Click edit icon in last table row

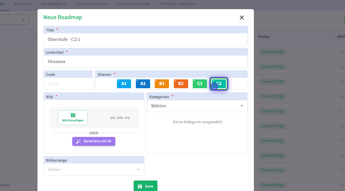[341, 185]
